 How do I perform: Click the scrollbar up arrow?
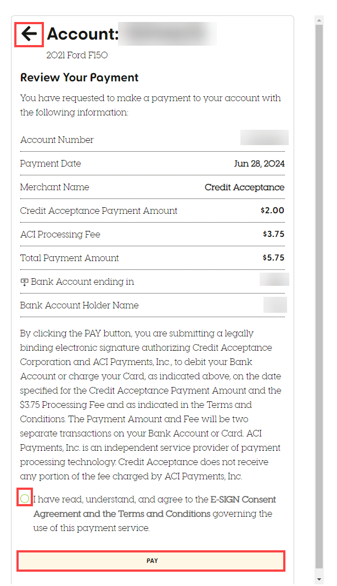(x=319, y=20)
